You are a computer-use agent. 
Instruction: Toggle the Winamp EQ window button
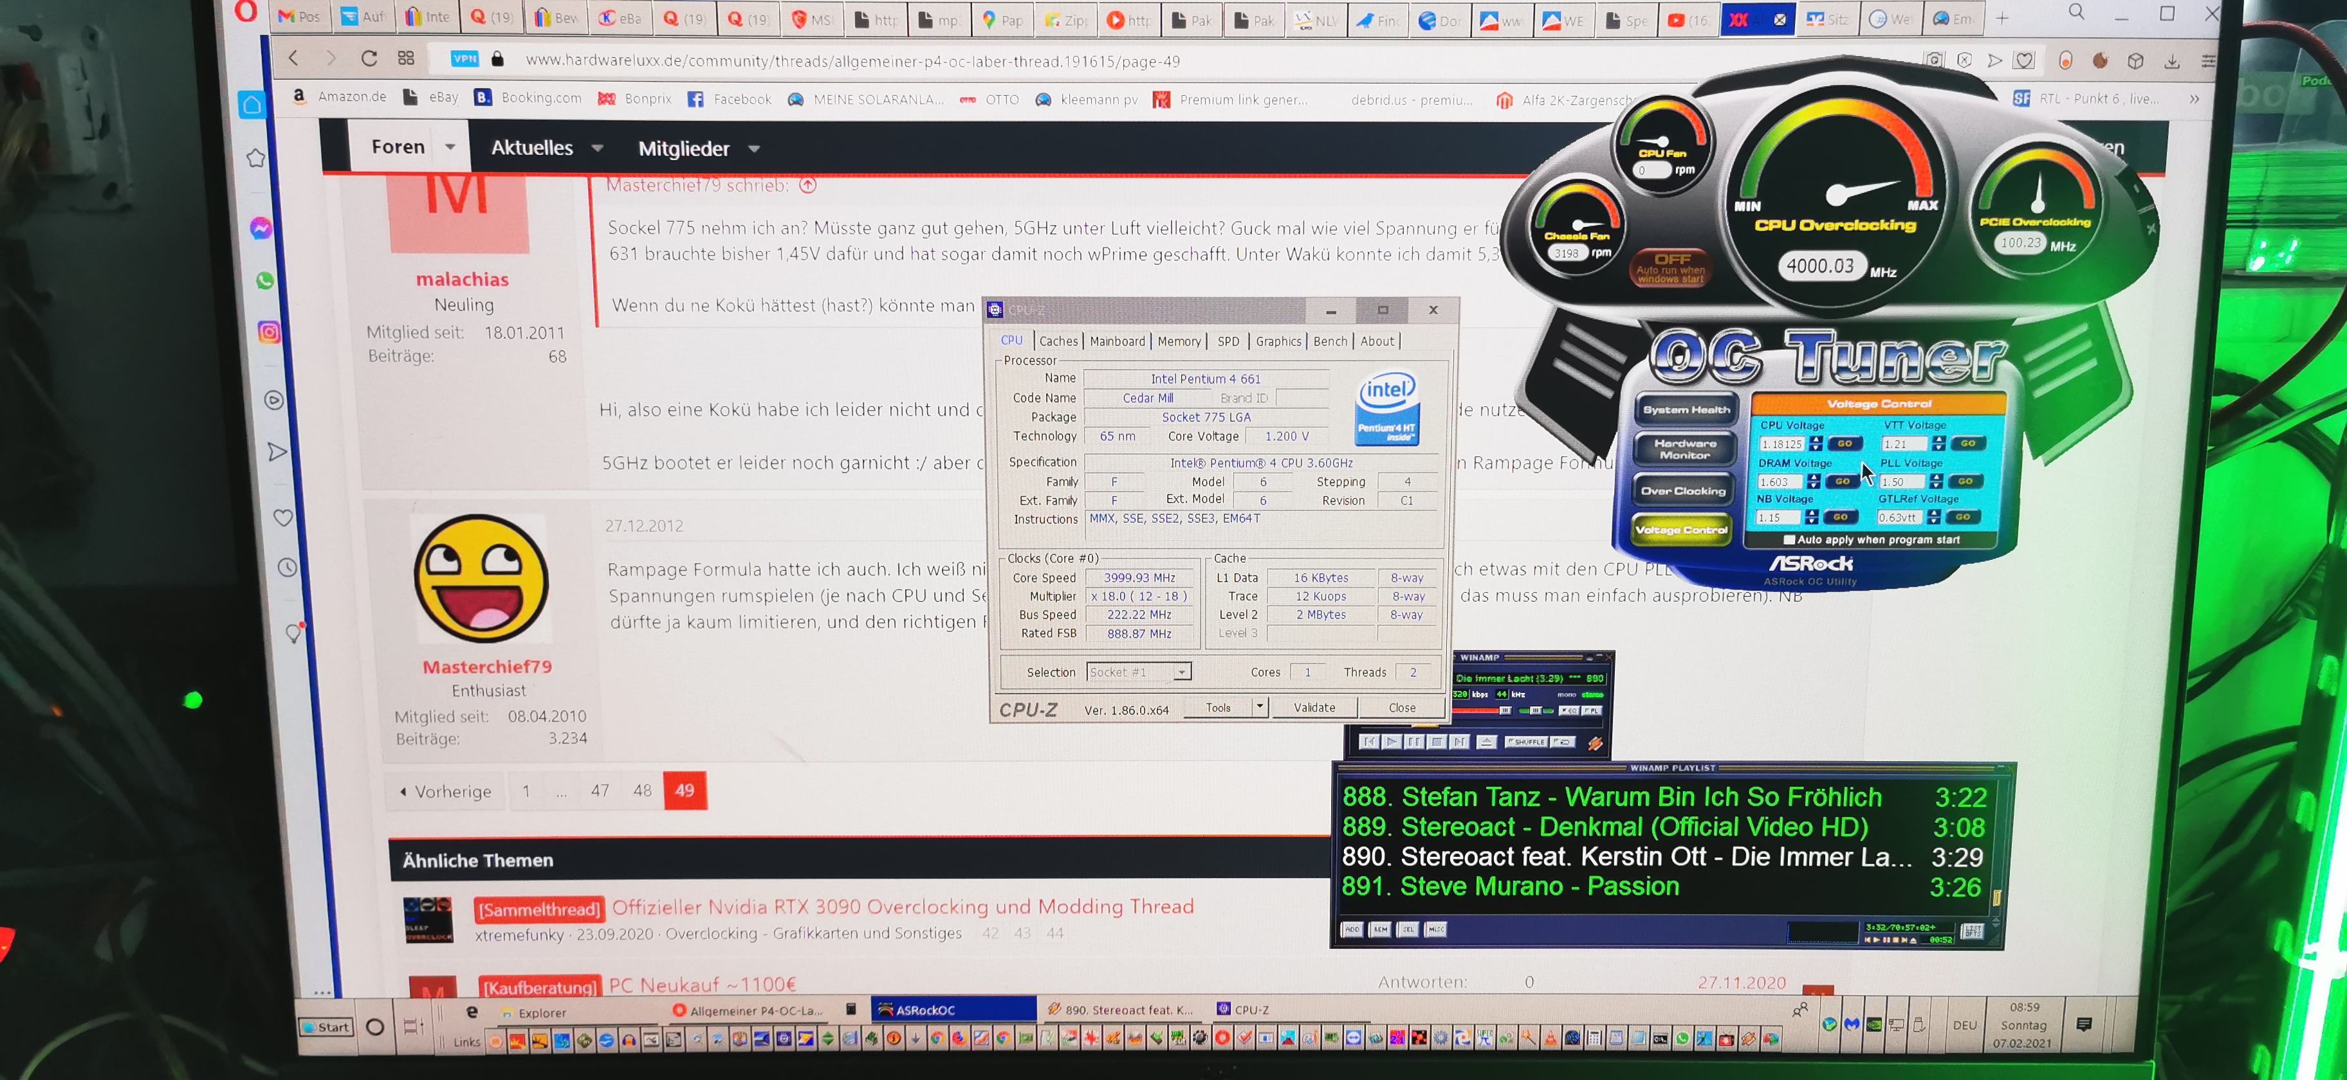point(1570,711)
